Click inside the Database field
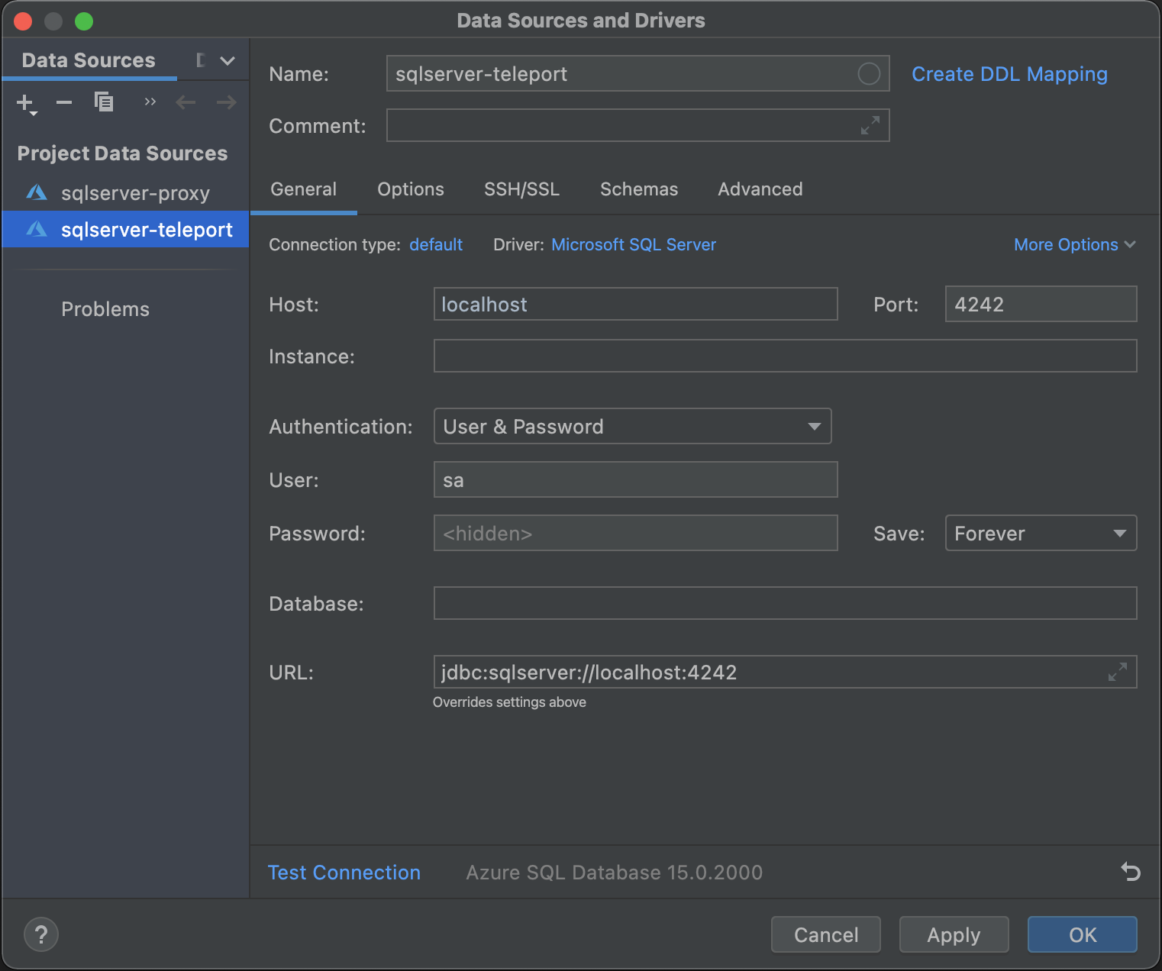The height and width of the screenshot is (971, 1162). pyautogui.click(x=785, y=603)
